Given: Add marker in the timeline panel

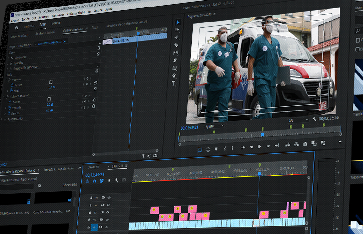Looking at the screenshot, I should (x=109, y=181).
